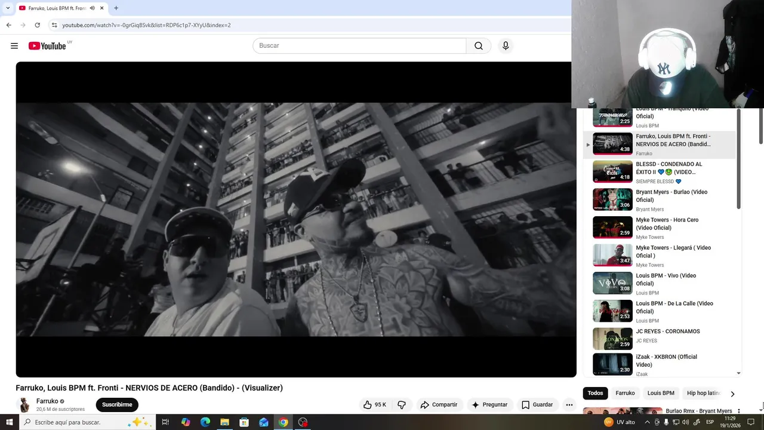Image resolution: width=764 pixels, height=430 pixels.
Task: Show hidden system tray icons
Action: click(647, 422)
